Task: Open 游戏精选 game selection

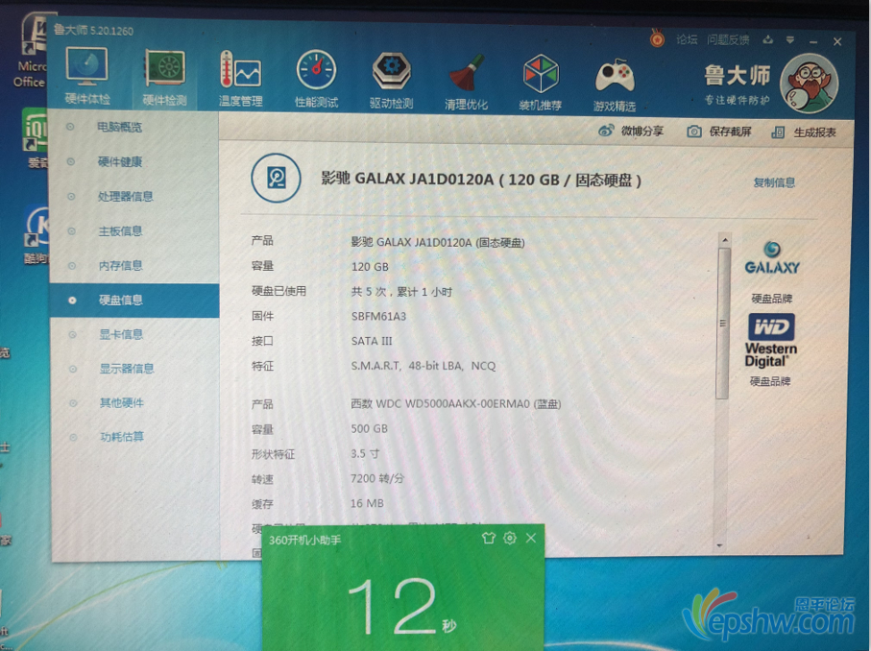Action: pos(615,84)
